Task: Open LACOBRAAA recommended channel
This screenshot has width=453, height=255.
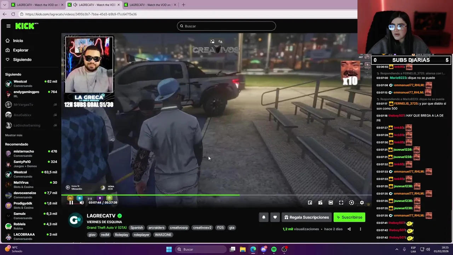Action: [31, 237]
